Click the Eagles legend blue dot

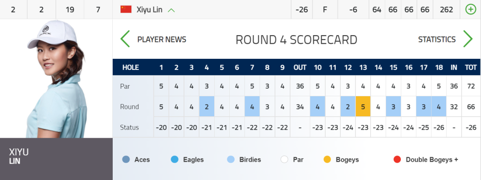pyautogui.click(x=175, y=160)
